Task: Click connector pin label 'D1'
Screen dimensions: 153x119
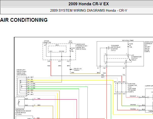Action: pyautogui.click(x=98, y=68)
